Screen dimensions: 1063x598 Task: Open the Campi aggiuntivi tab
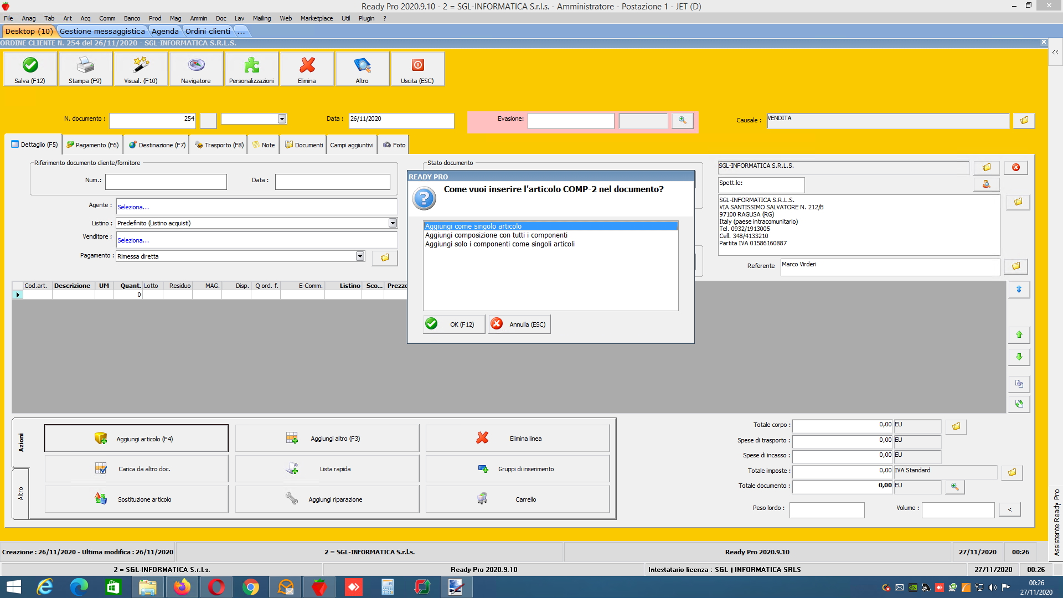coord(352,145)
